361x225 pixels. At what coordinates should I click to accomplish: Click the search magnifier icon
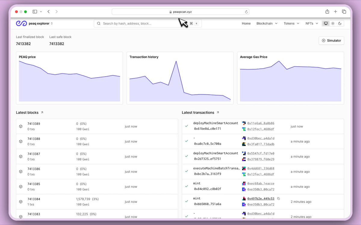[x=98, y=23]
